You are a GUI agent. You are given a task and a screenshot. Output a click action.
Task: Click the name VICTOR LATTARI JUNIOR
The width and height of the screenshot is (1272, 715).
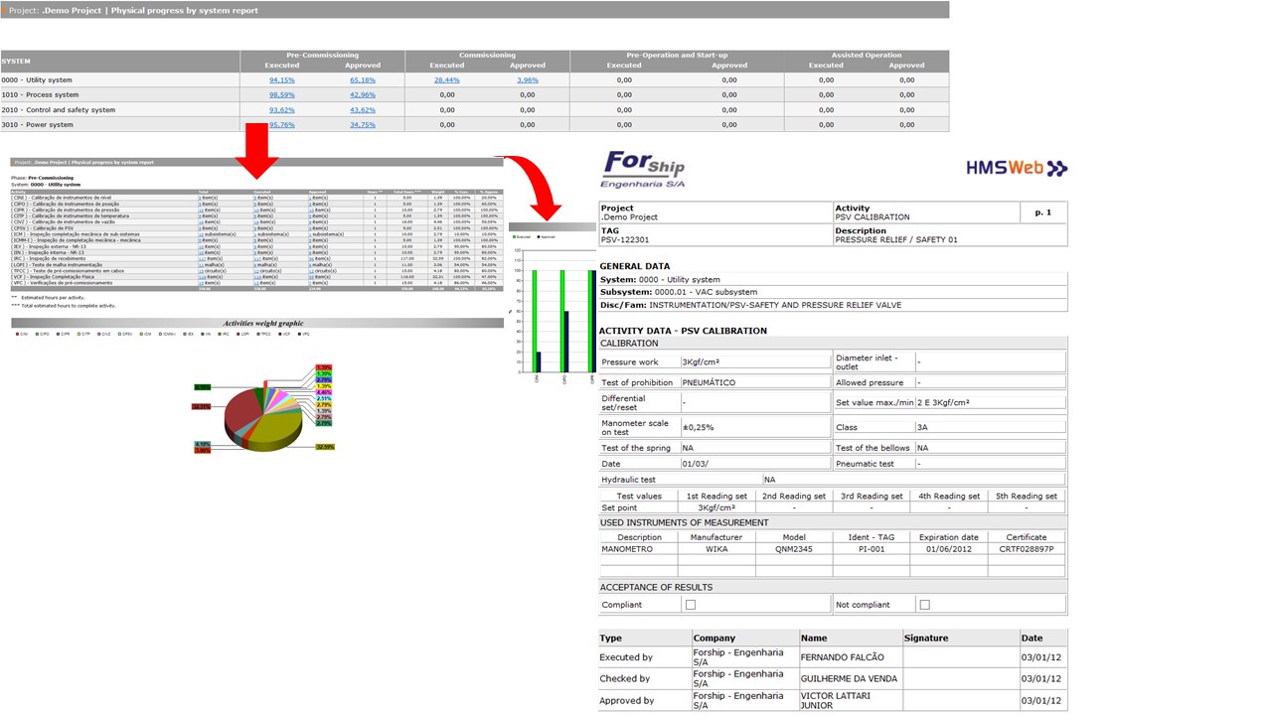click(836, 700)
